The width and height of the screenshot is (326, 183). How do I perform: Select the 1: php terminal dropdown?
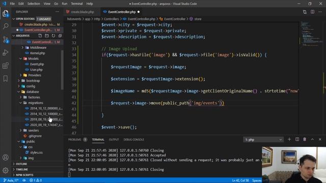point(263,140)
